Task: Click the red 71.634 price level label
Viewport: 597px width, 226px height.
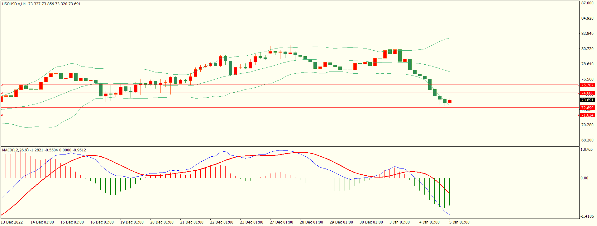Action: pyautogui.click(x=587, y=115)
